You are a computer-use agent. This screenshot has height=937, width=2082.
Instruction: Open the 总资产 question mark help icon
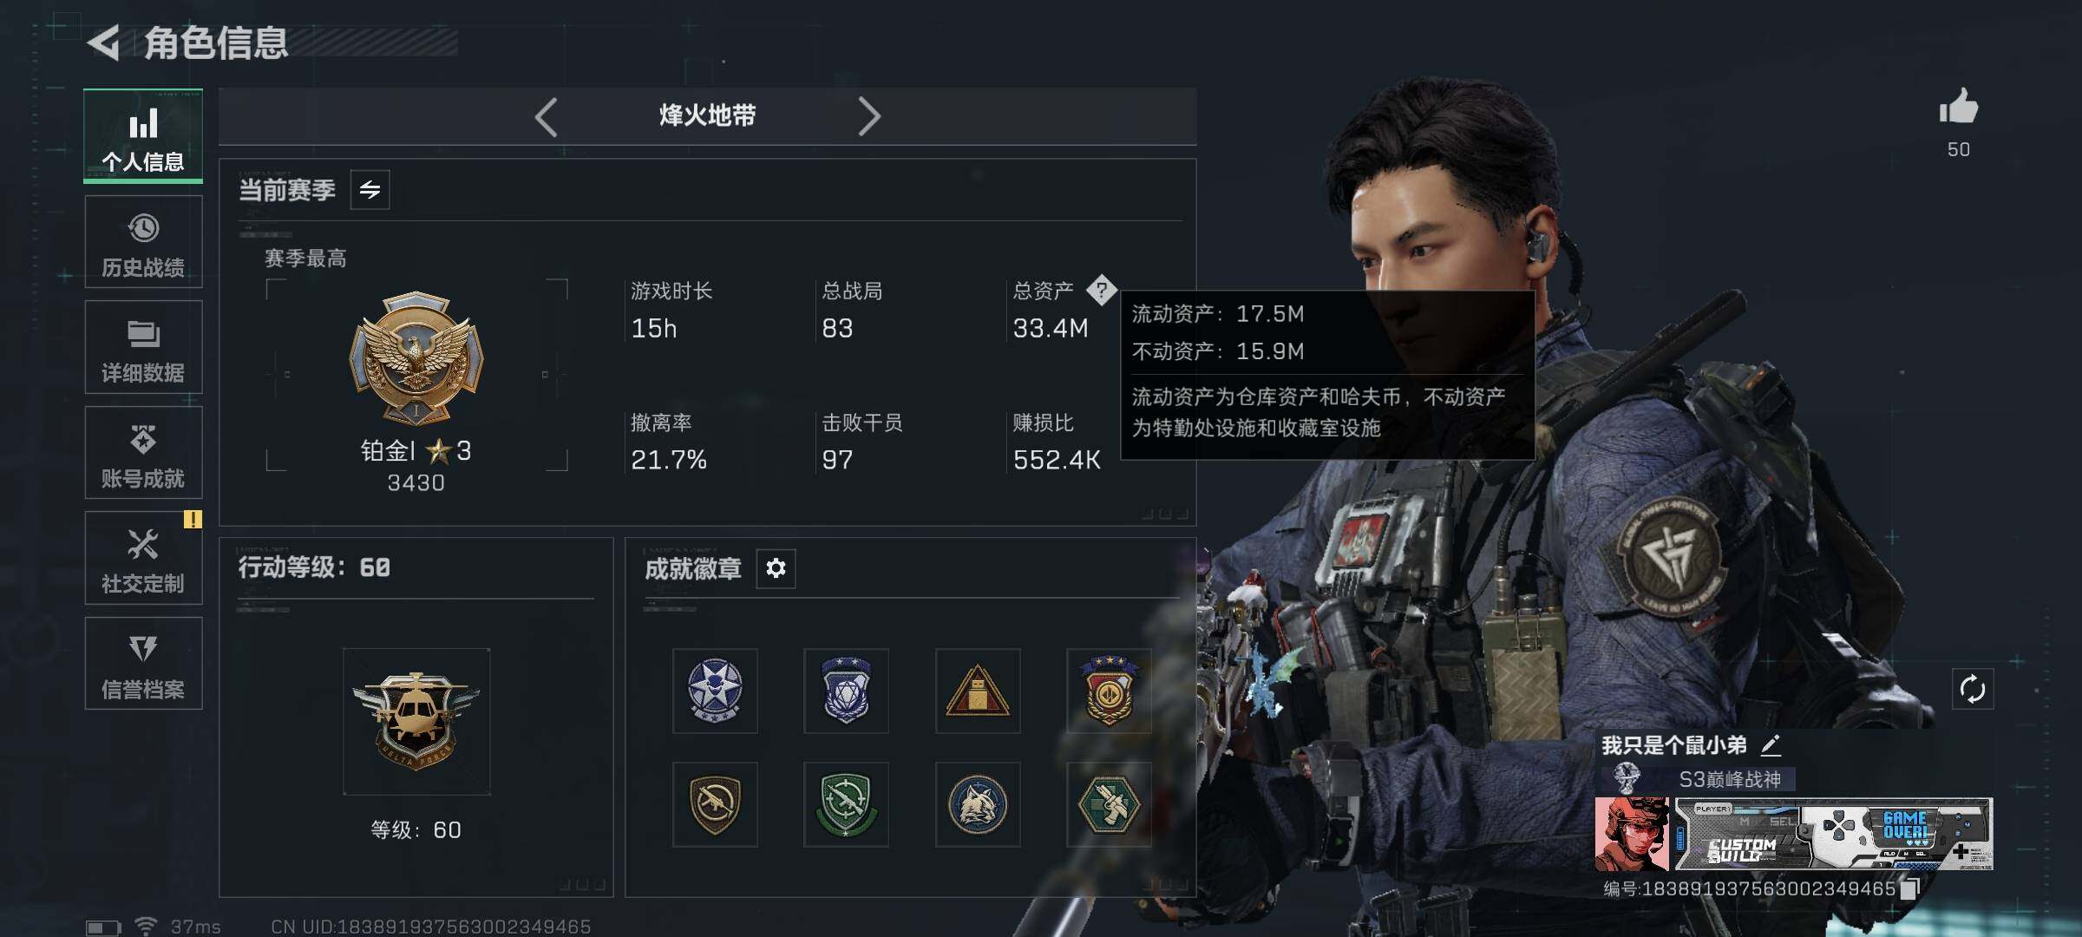1101,290
